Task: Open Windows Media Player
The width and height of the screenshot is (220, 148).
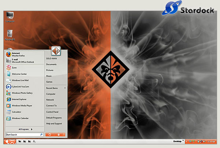Action: pos(21,106)
